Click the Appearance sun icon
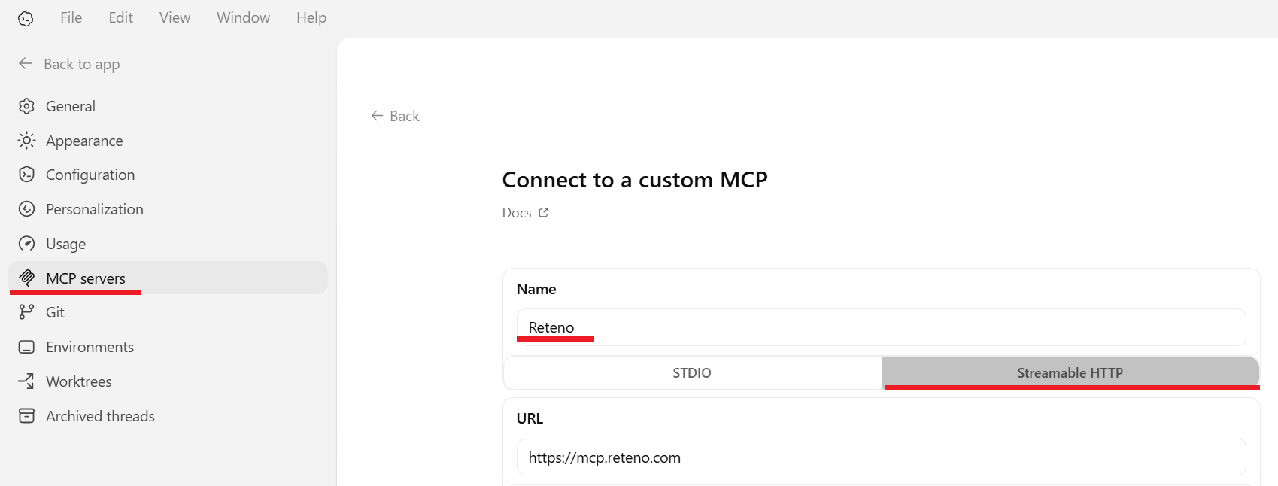This screenshot has height=486, width=1278. point(27,141)
